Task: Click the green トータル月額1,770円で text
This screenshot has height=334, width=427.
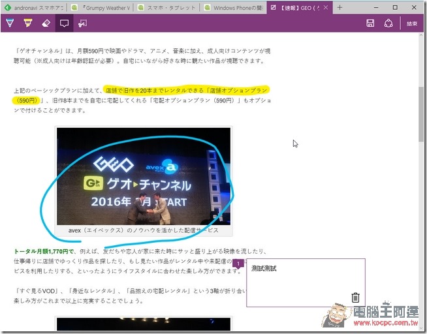Action: point(44,251)
